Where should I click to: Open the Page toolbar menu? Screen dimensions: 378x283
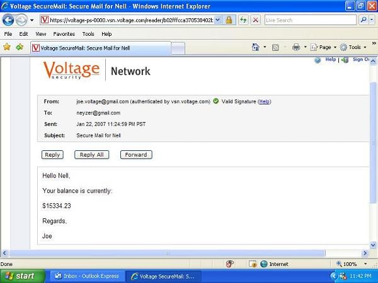click(323, 47)
